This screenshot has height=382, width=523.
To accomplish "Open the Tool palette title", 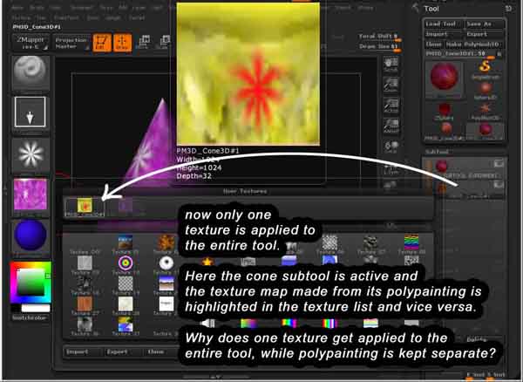I will (x=431, y=9).
